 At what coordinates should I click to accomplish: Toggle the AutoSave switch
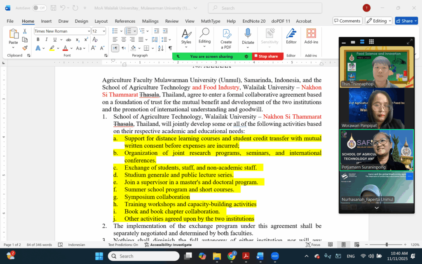click(x=40, y=8)
